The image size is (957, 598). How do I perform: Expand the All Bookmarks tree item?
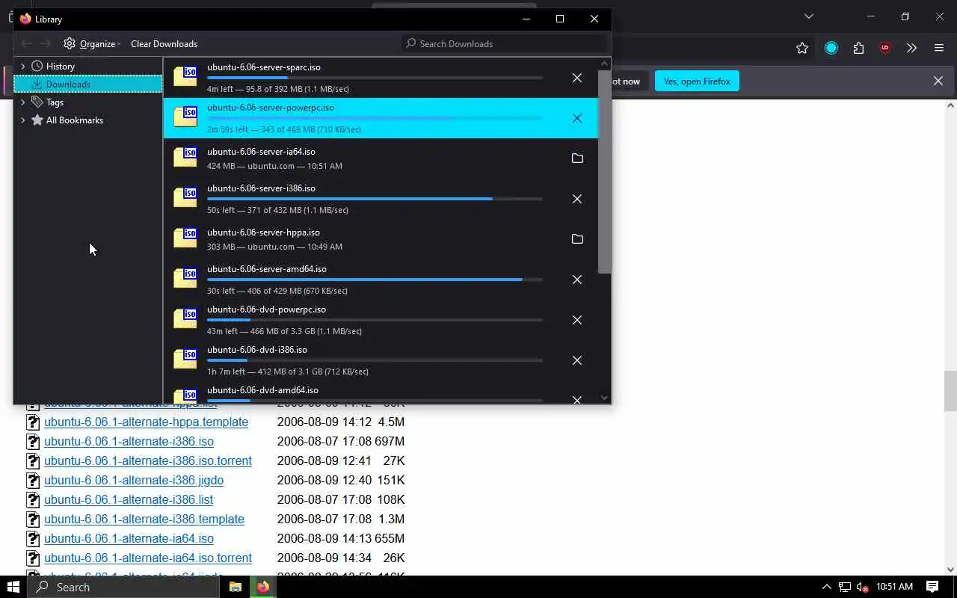tap(22, 120)
